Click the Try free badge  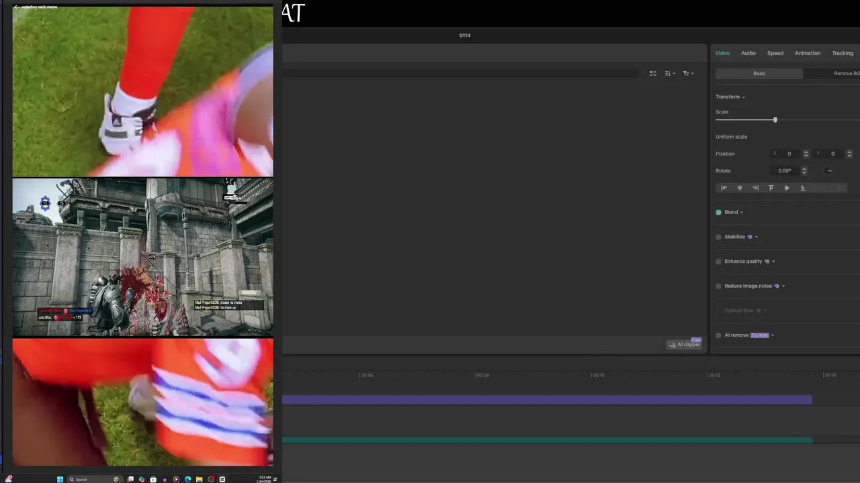pos(759,335)
